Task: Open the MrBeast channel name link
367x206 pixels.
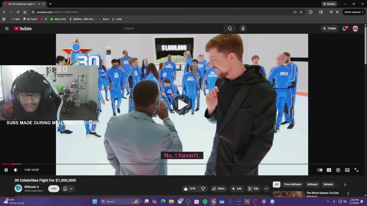Action: (x=30, y=187)
